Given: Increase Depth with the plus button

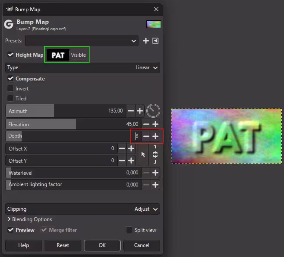Looking at the screenshot, I should [x=155, y=136].
